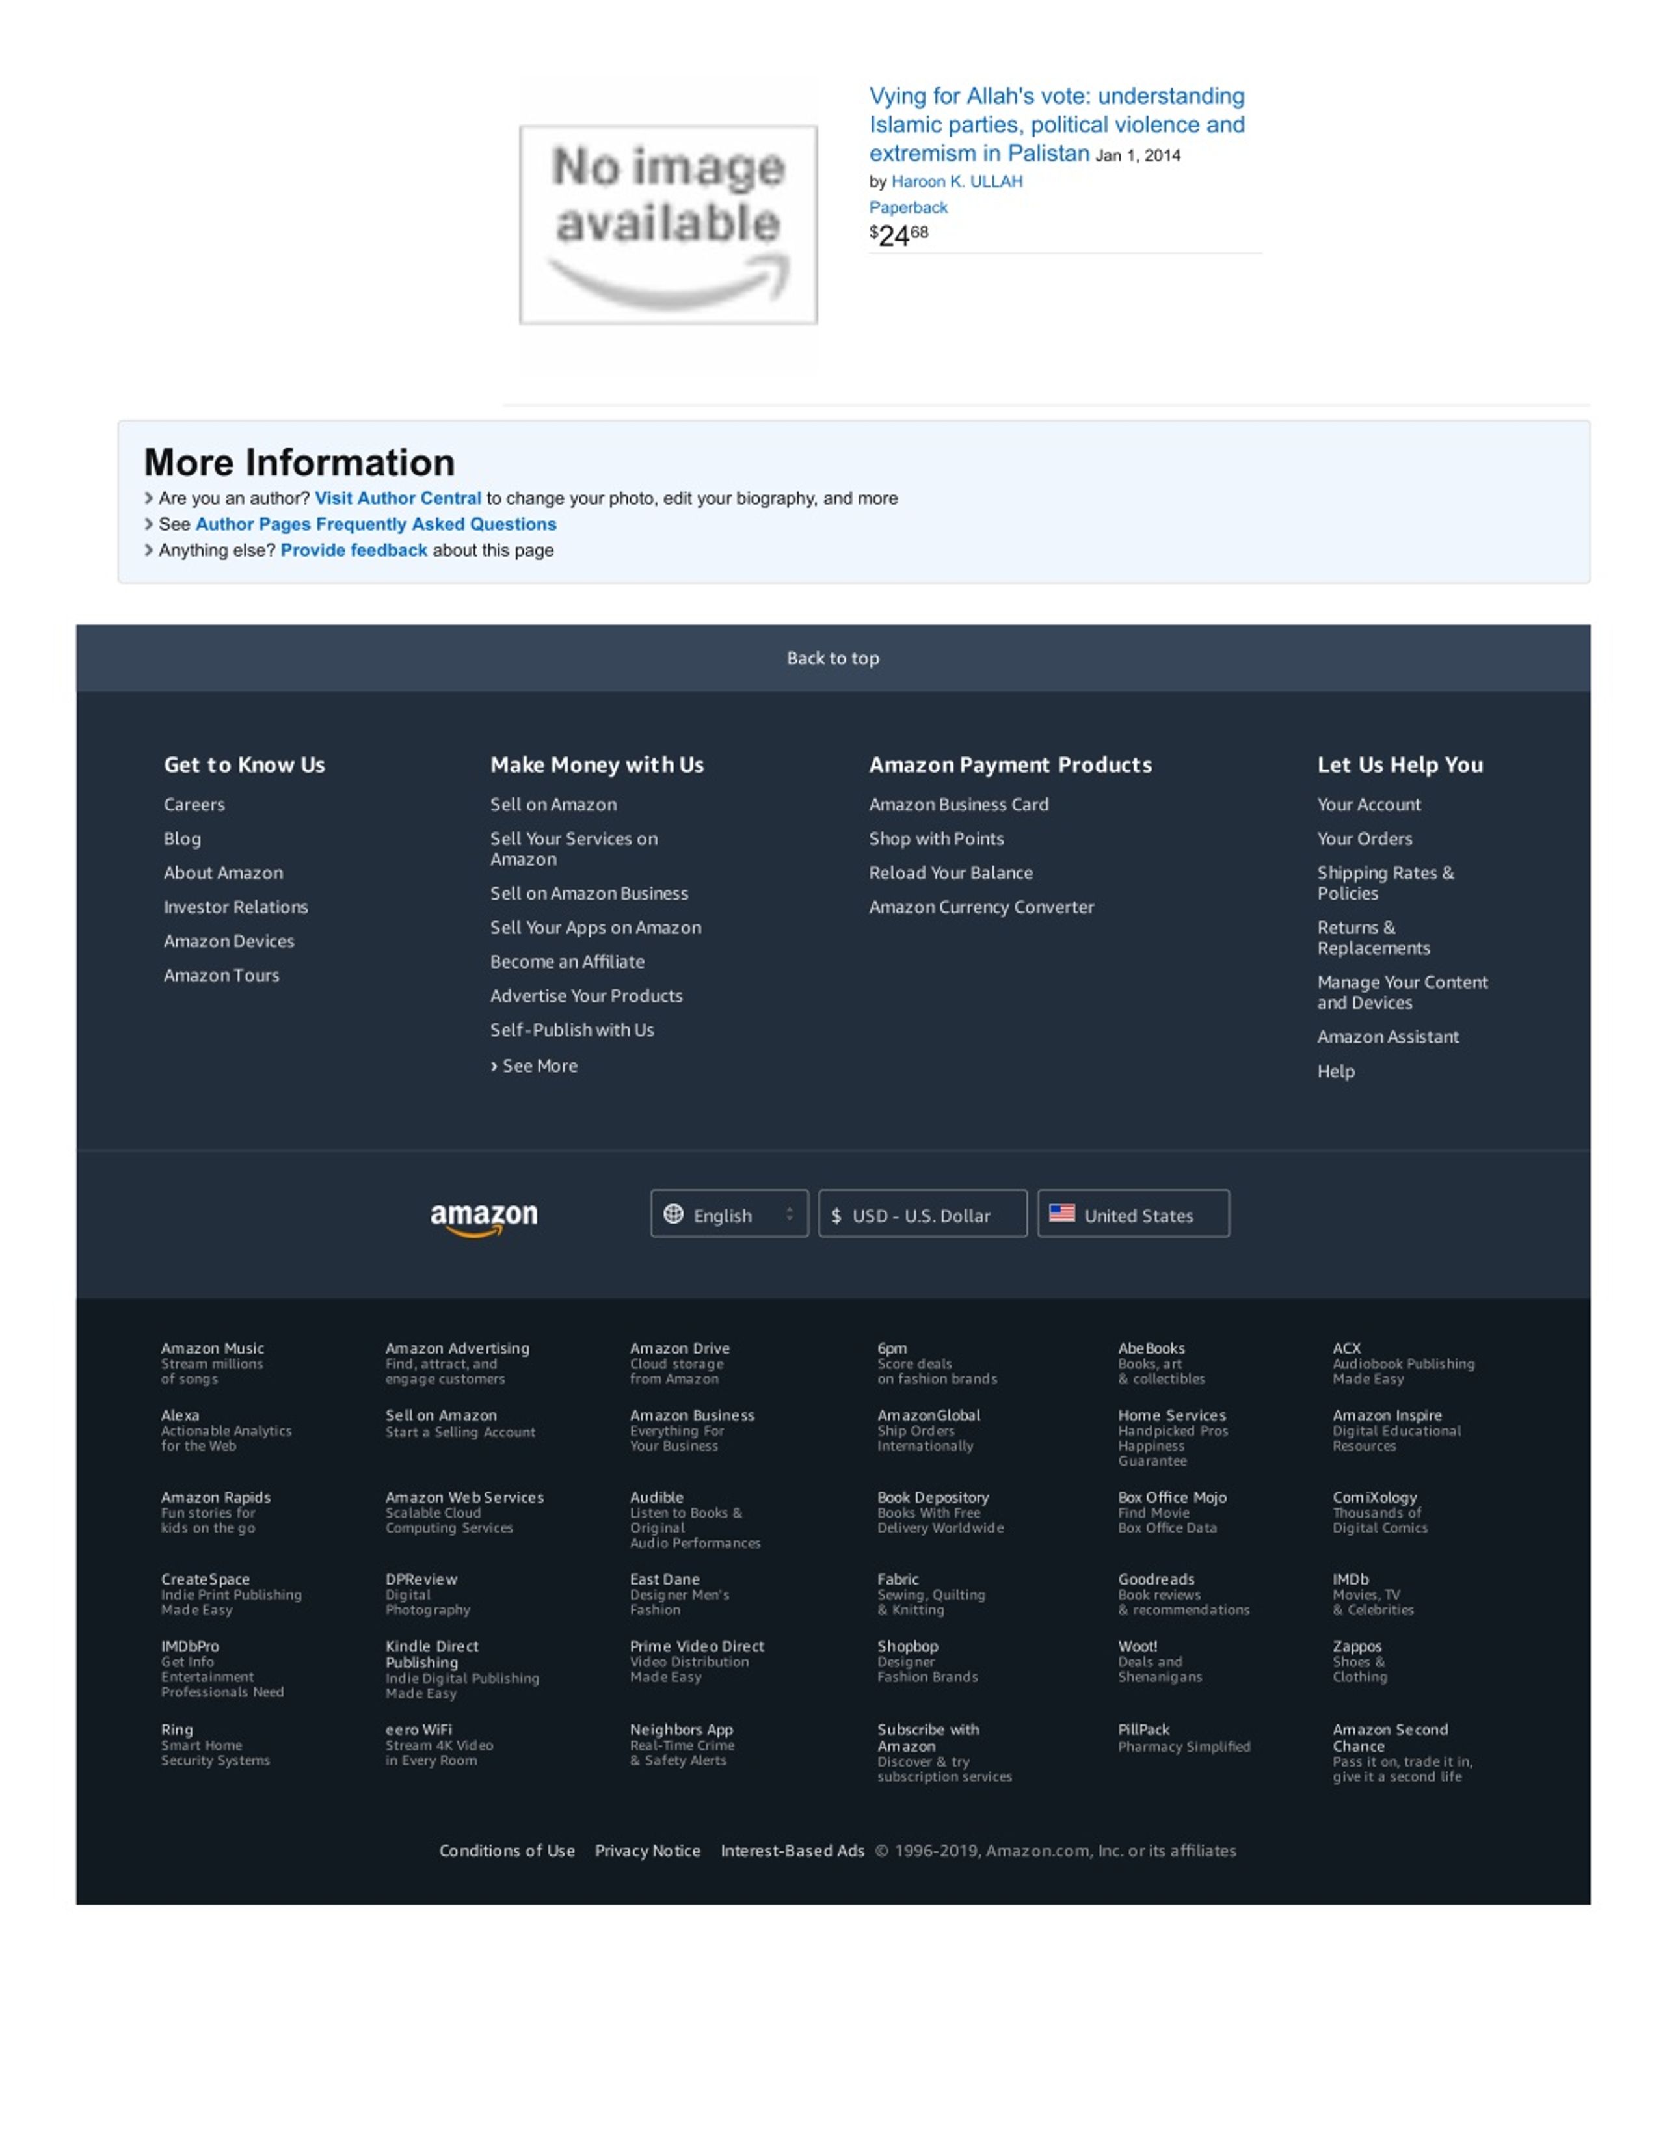Open Amazon Advertising footer link
Image resolution: width=1665 pixels, height=2155 pixels.
458,1363
